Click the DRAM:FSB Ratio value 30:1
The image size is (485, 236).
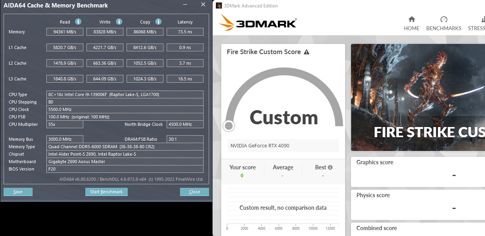185,139
